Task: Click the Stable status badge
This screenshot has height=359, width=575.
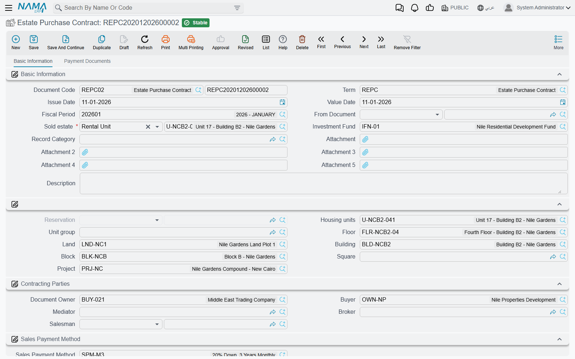Action: point(196,23)
